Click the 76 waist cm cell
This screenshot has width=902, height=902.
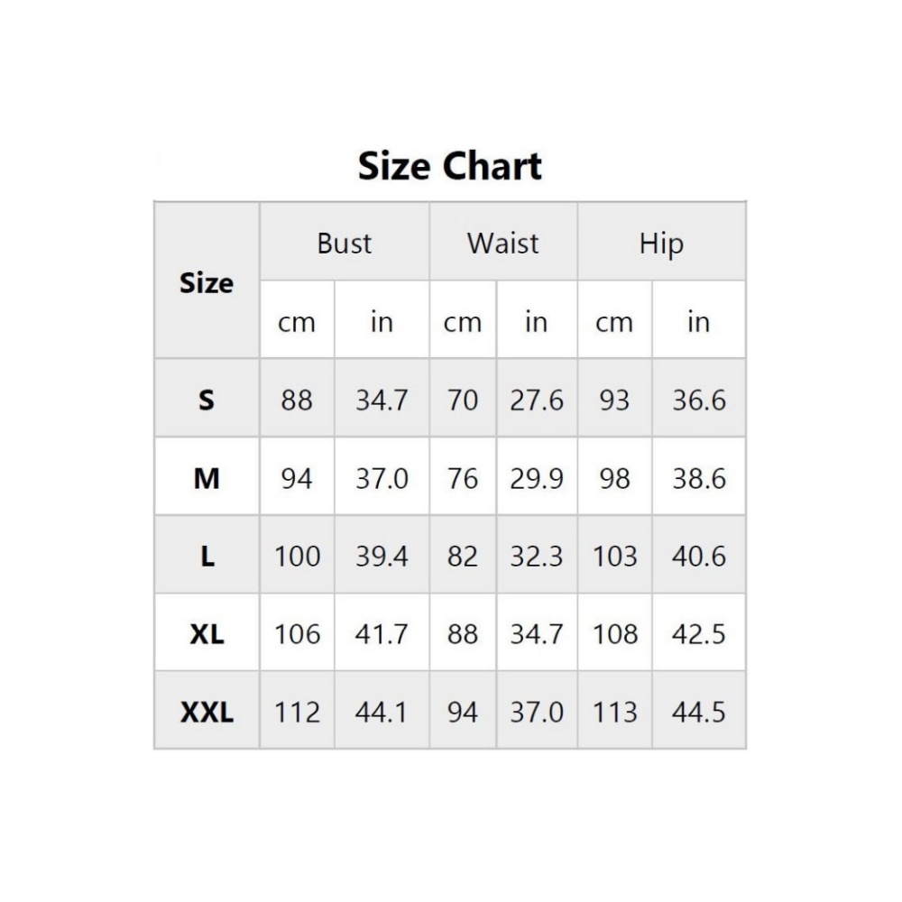(463, 478)
